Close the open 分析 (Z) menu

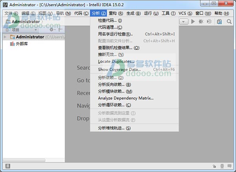(x=99, y=13)
